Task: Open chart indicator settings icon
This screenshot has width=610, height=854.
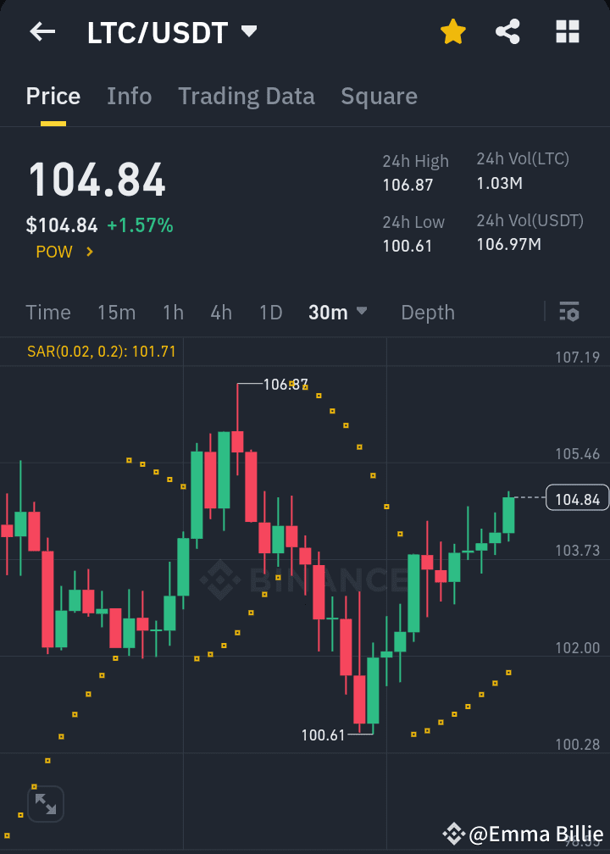Action: (x=568, y=312)
